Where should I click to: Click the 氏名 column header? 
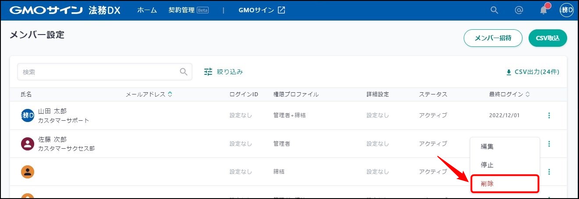(x=26, y=94)
